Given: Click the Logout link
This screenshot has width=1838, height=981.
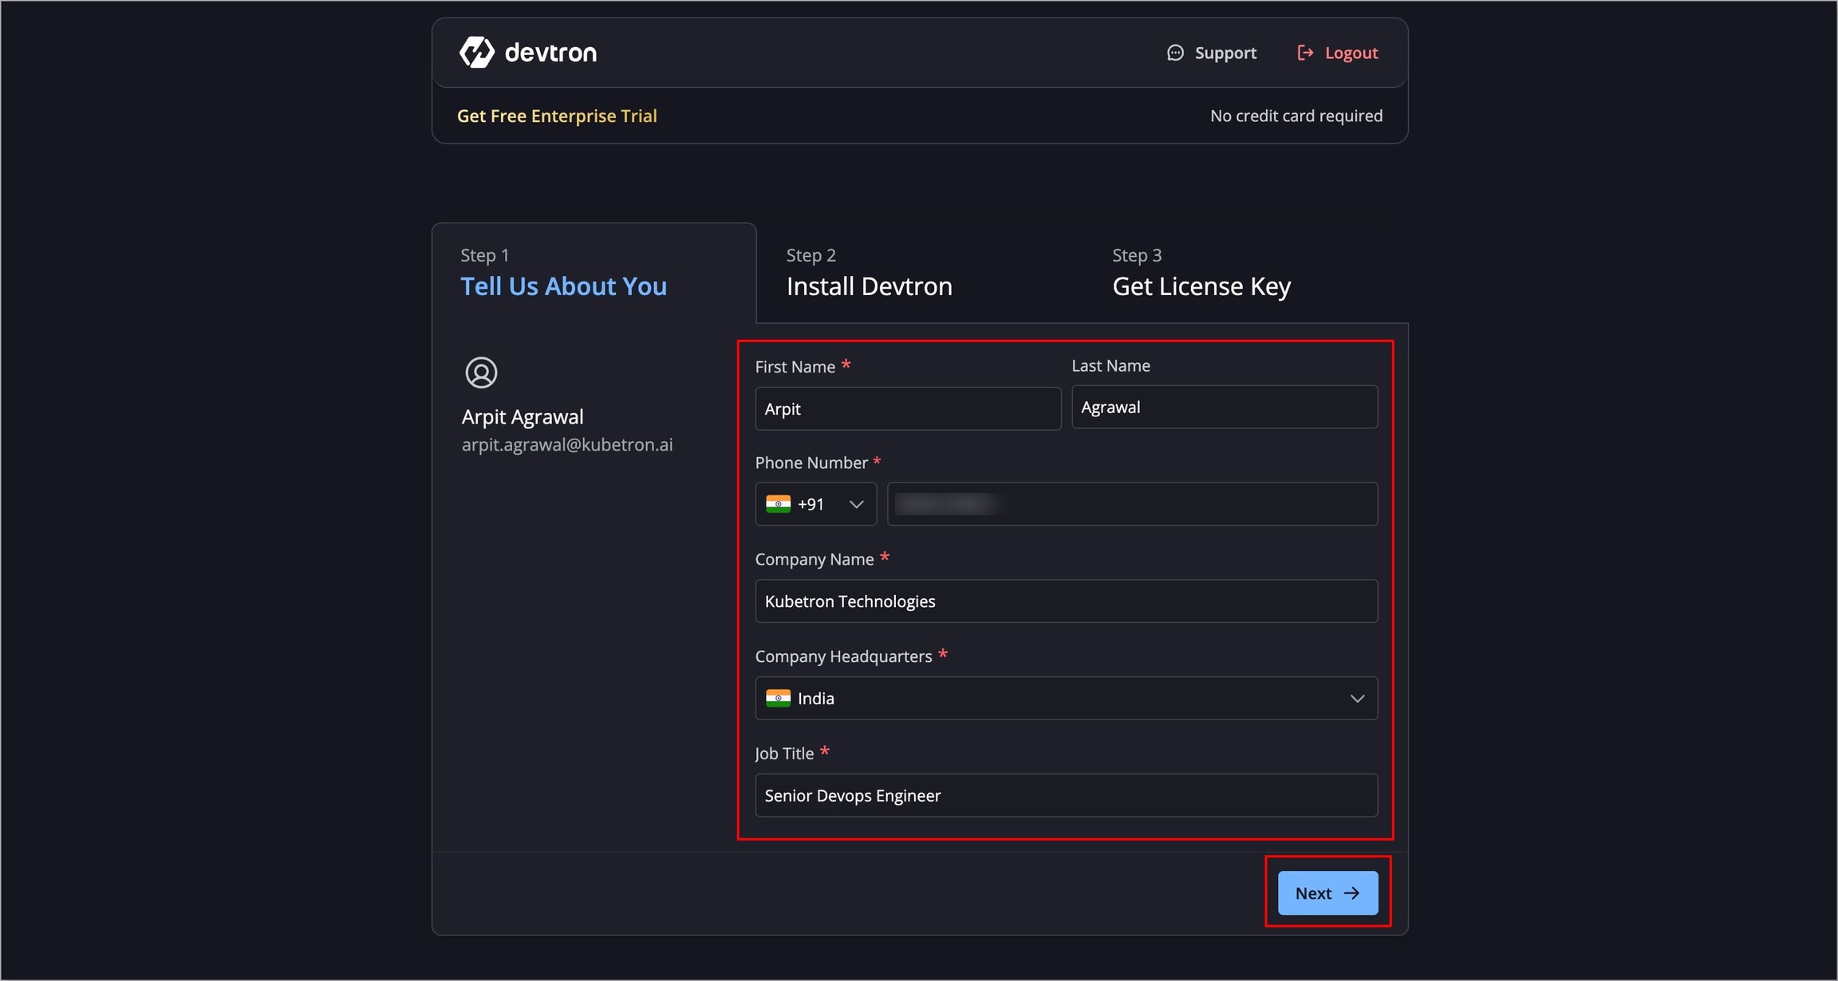Looking at the screenshot, I should pyautogui.click(x=1338, y=53).
